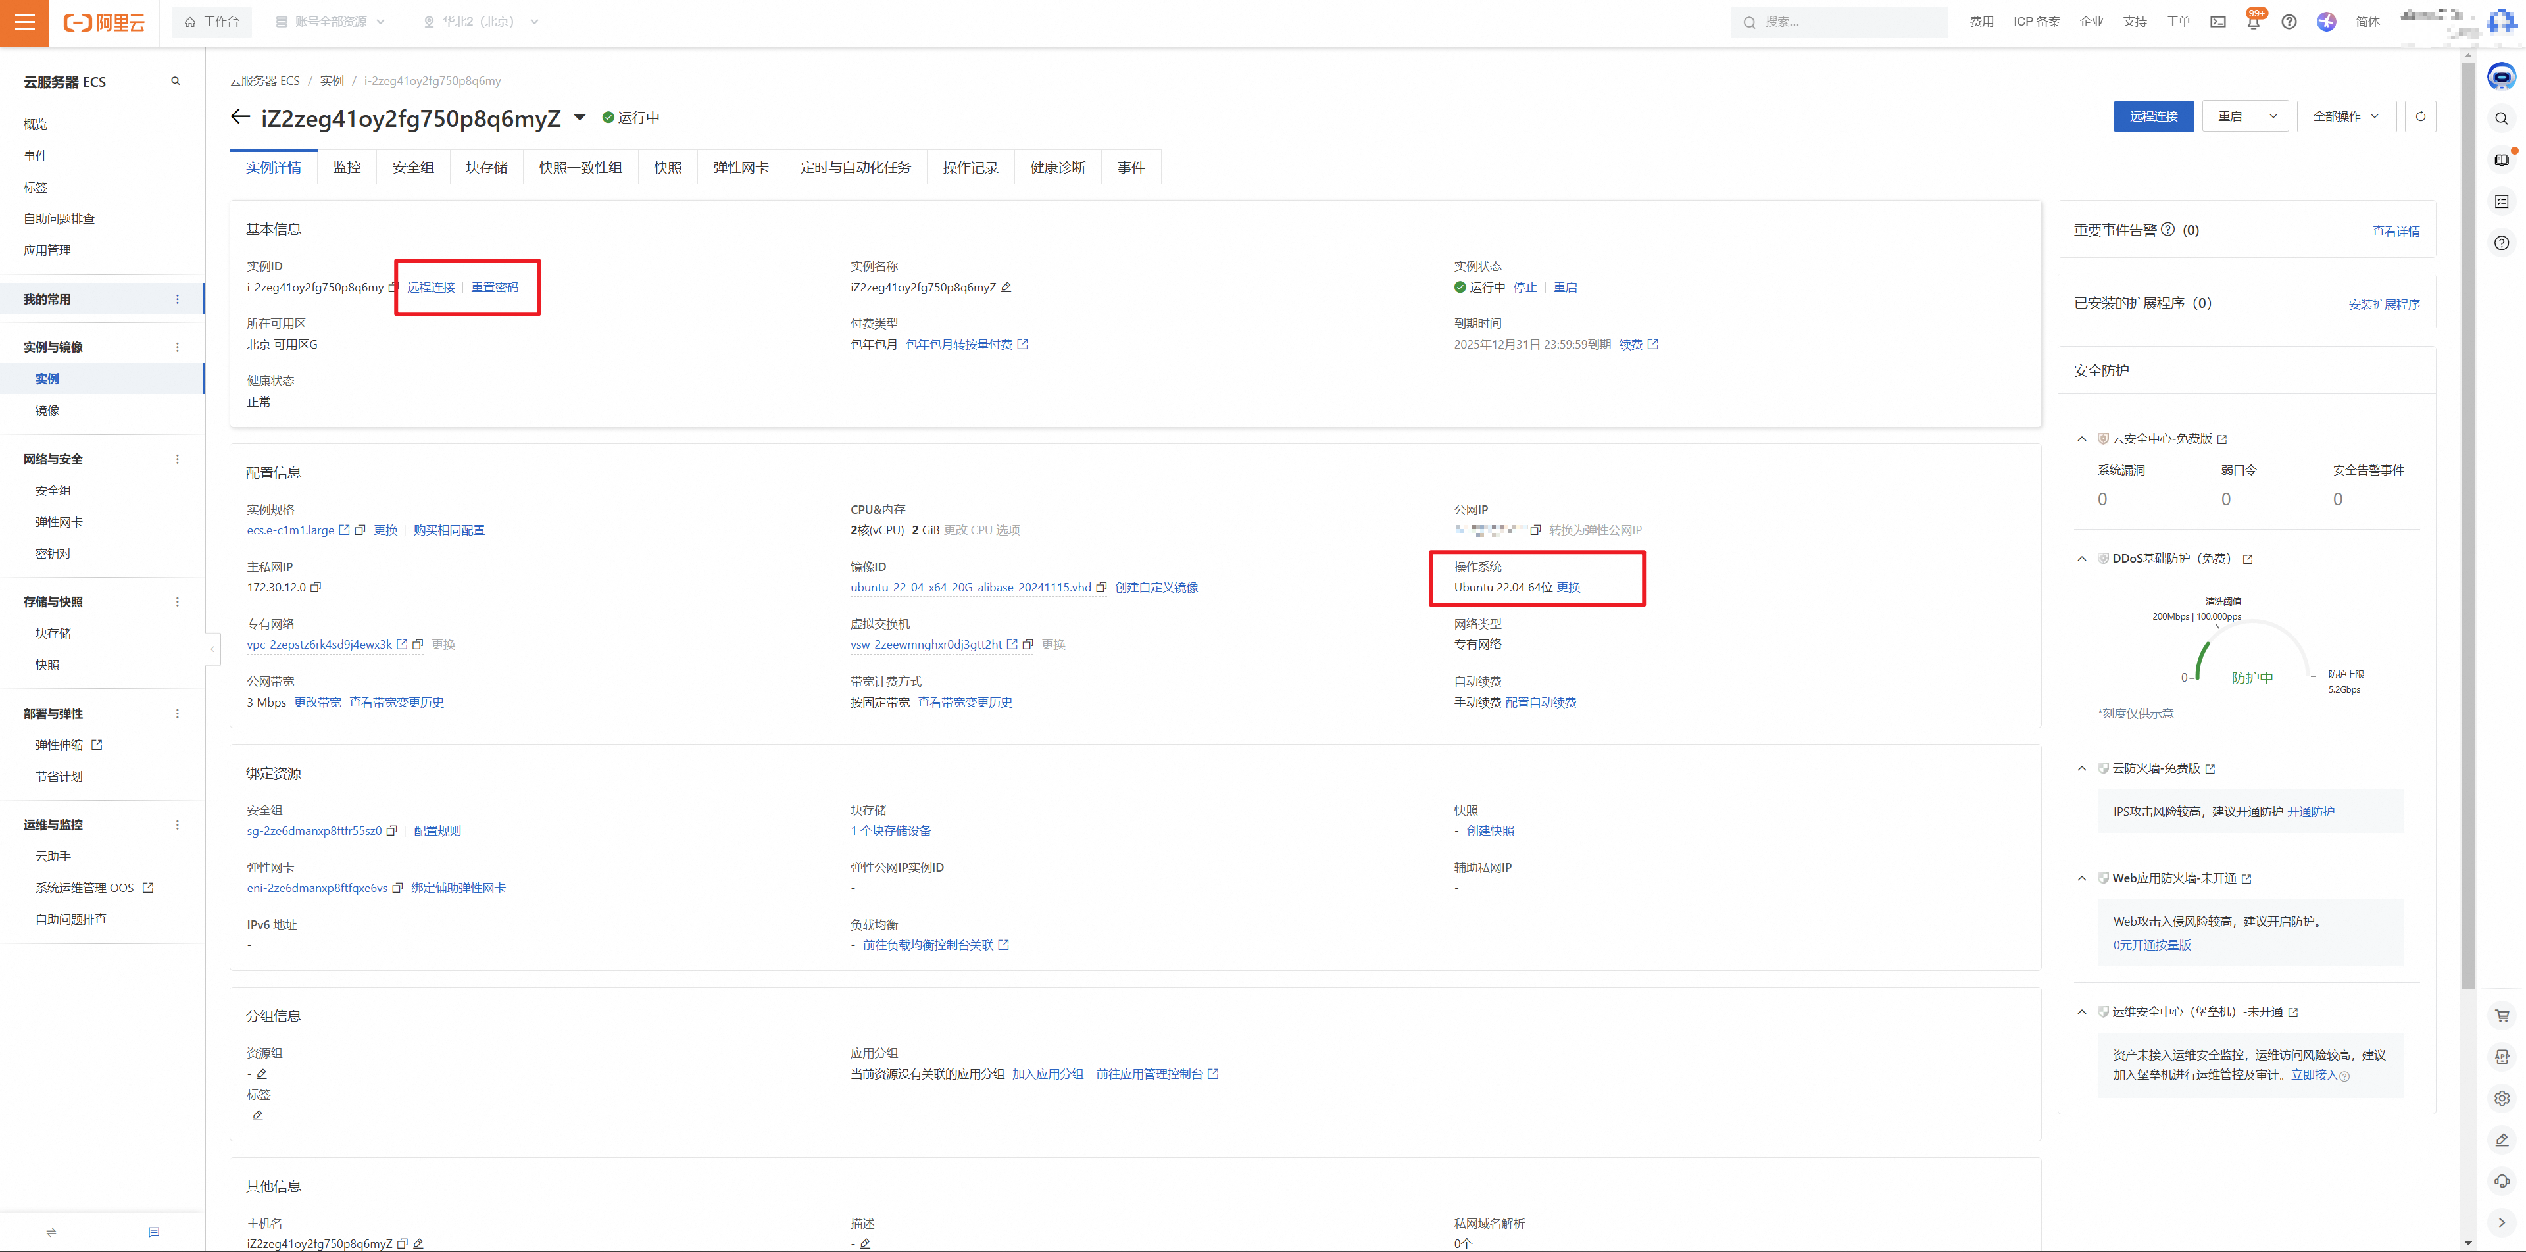The width and height of the screenshot is (2526, 1252).
Task: Click the search icon in ECS sidebar
Action: pyautogui.click(x=176, y=82)
